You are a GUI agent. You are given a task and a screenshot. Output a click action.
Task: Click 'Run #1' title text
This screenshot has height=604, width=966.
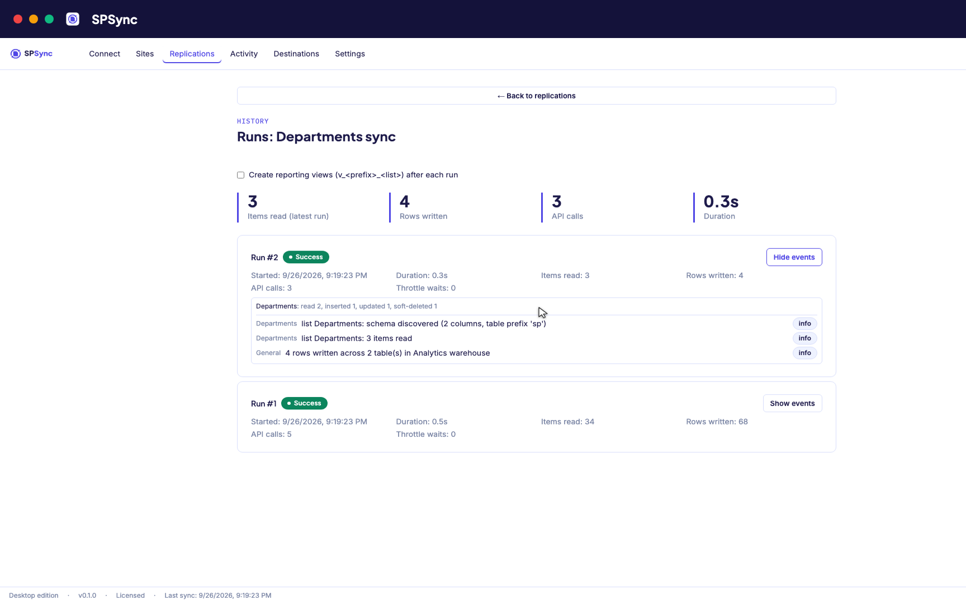(x=264, y=404)
